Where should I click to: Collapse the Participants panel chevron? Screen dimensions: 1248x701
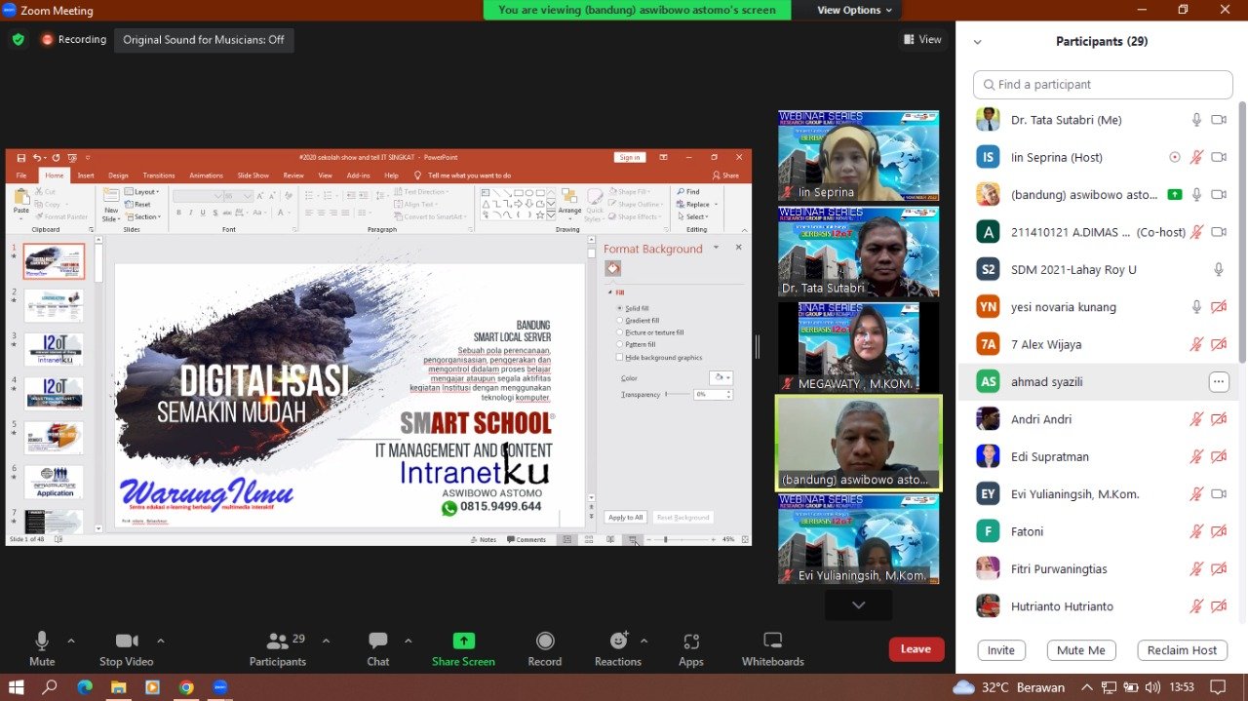(978, 42)
